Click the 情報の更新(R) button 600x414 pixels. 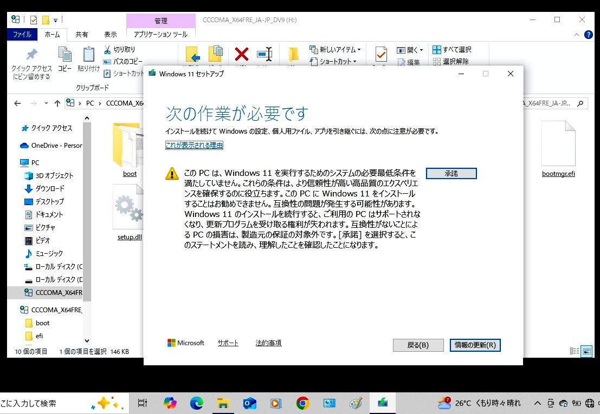[x=475, y=345]
